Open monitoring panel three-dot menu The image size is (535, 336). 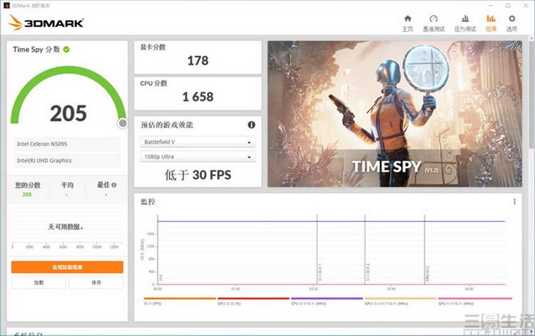(x=514, y=202)
